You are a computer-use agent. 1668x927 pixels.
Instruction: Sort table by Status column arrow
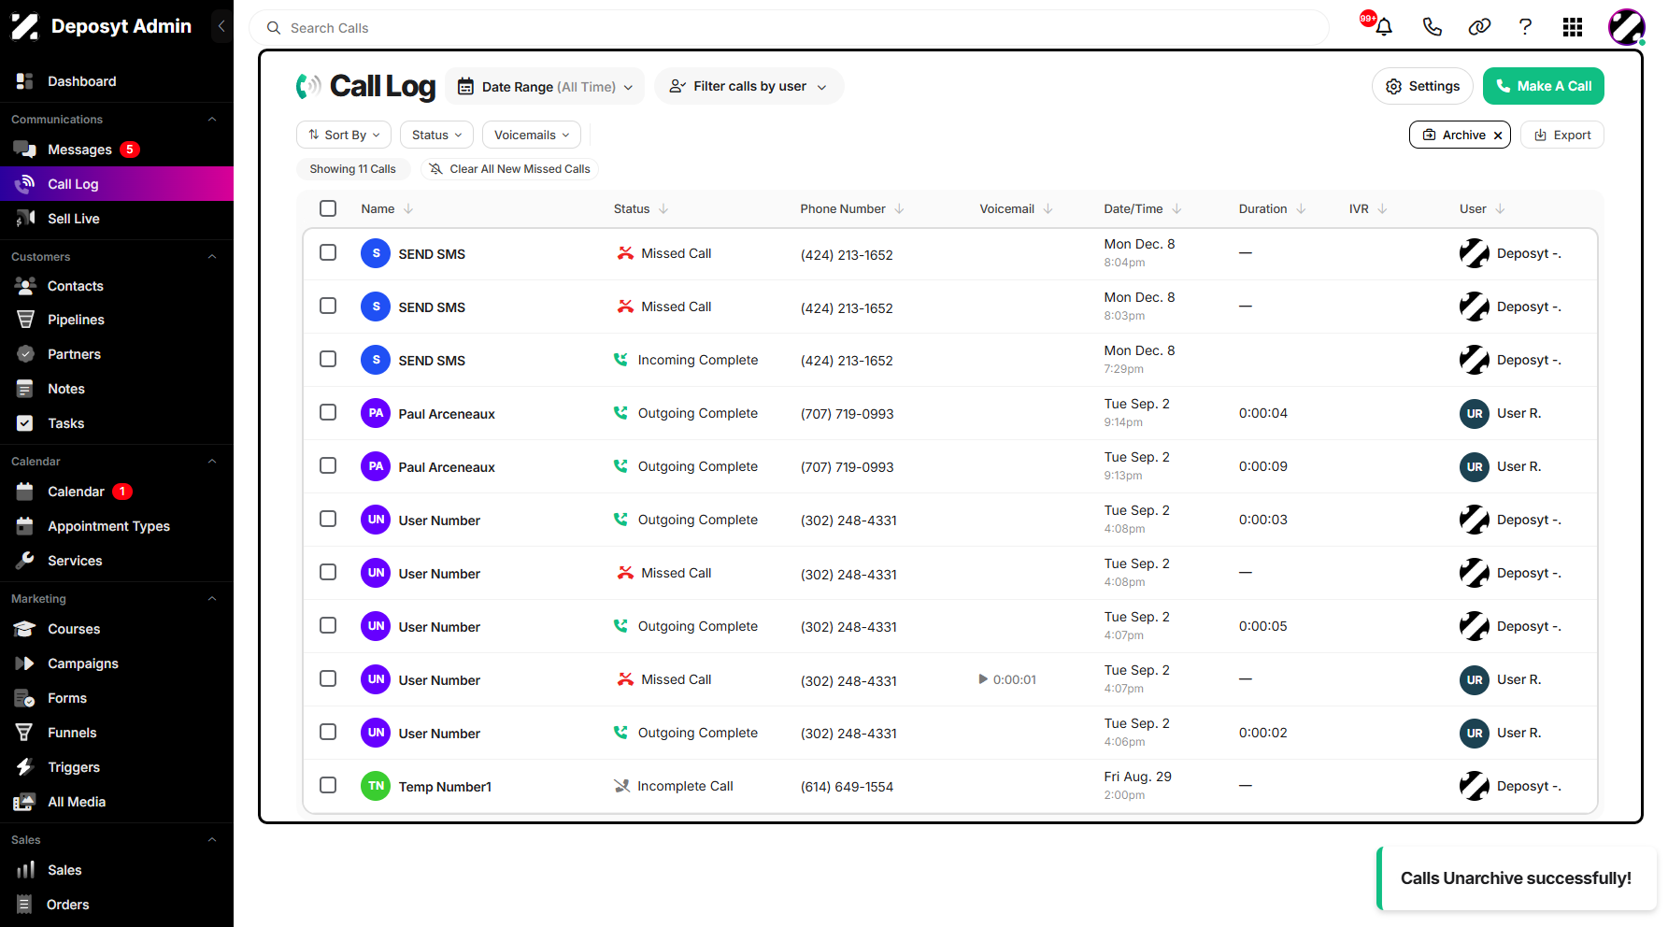pos(663,209)
